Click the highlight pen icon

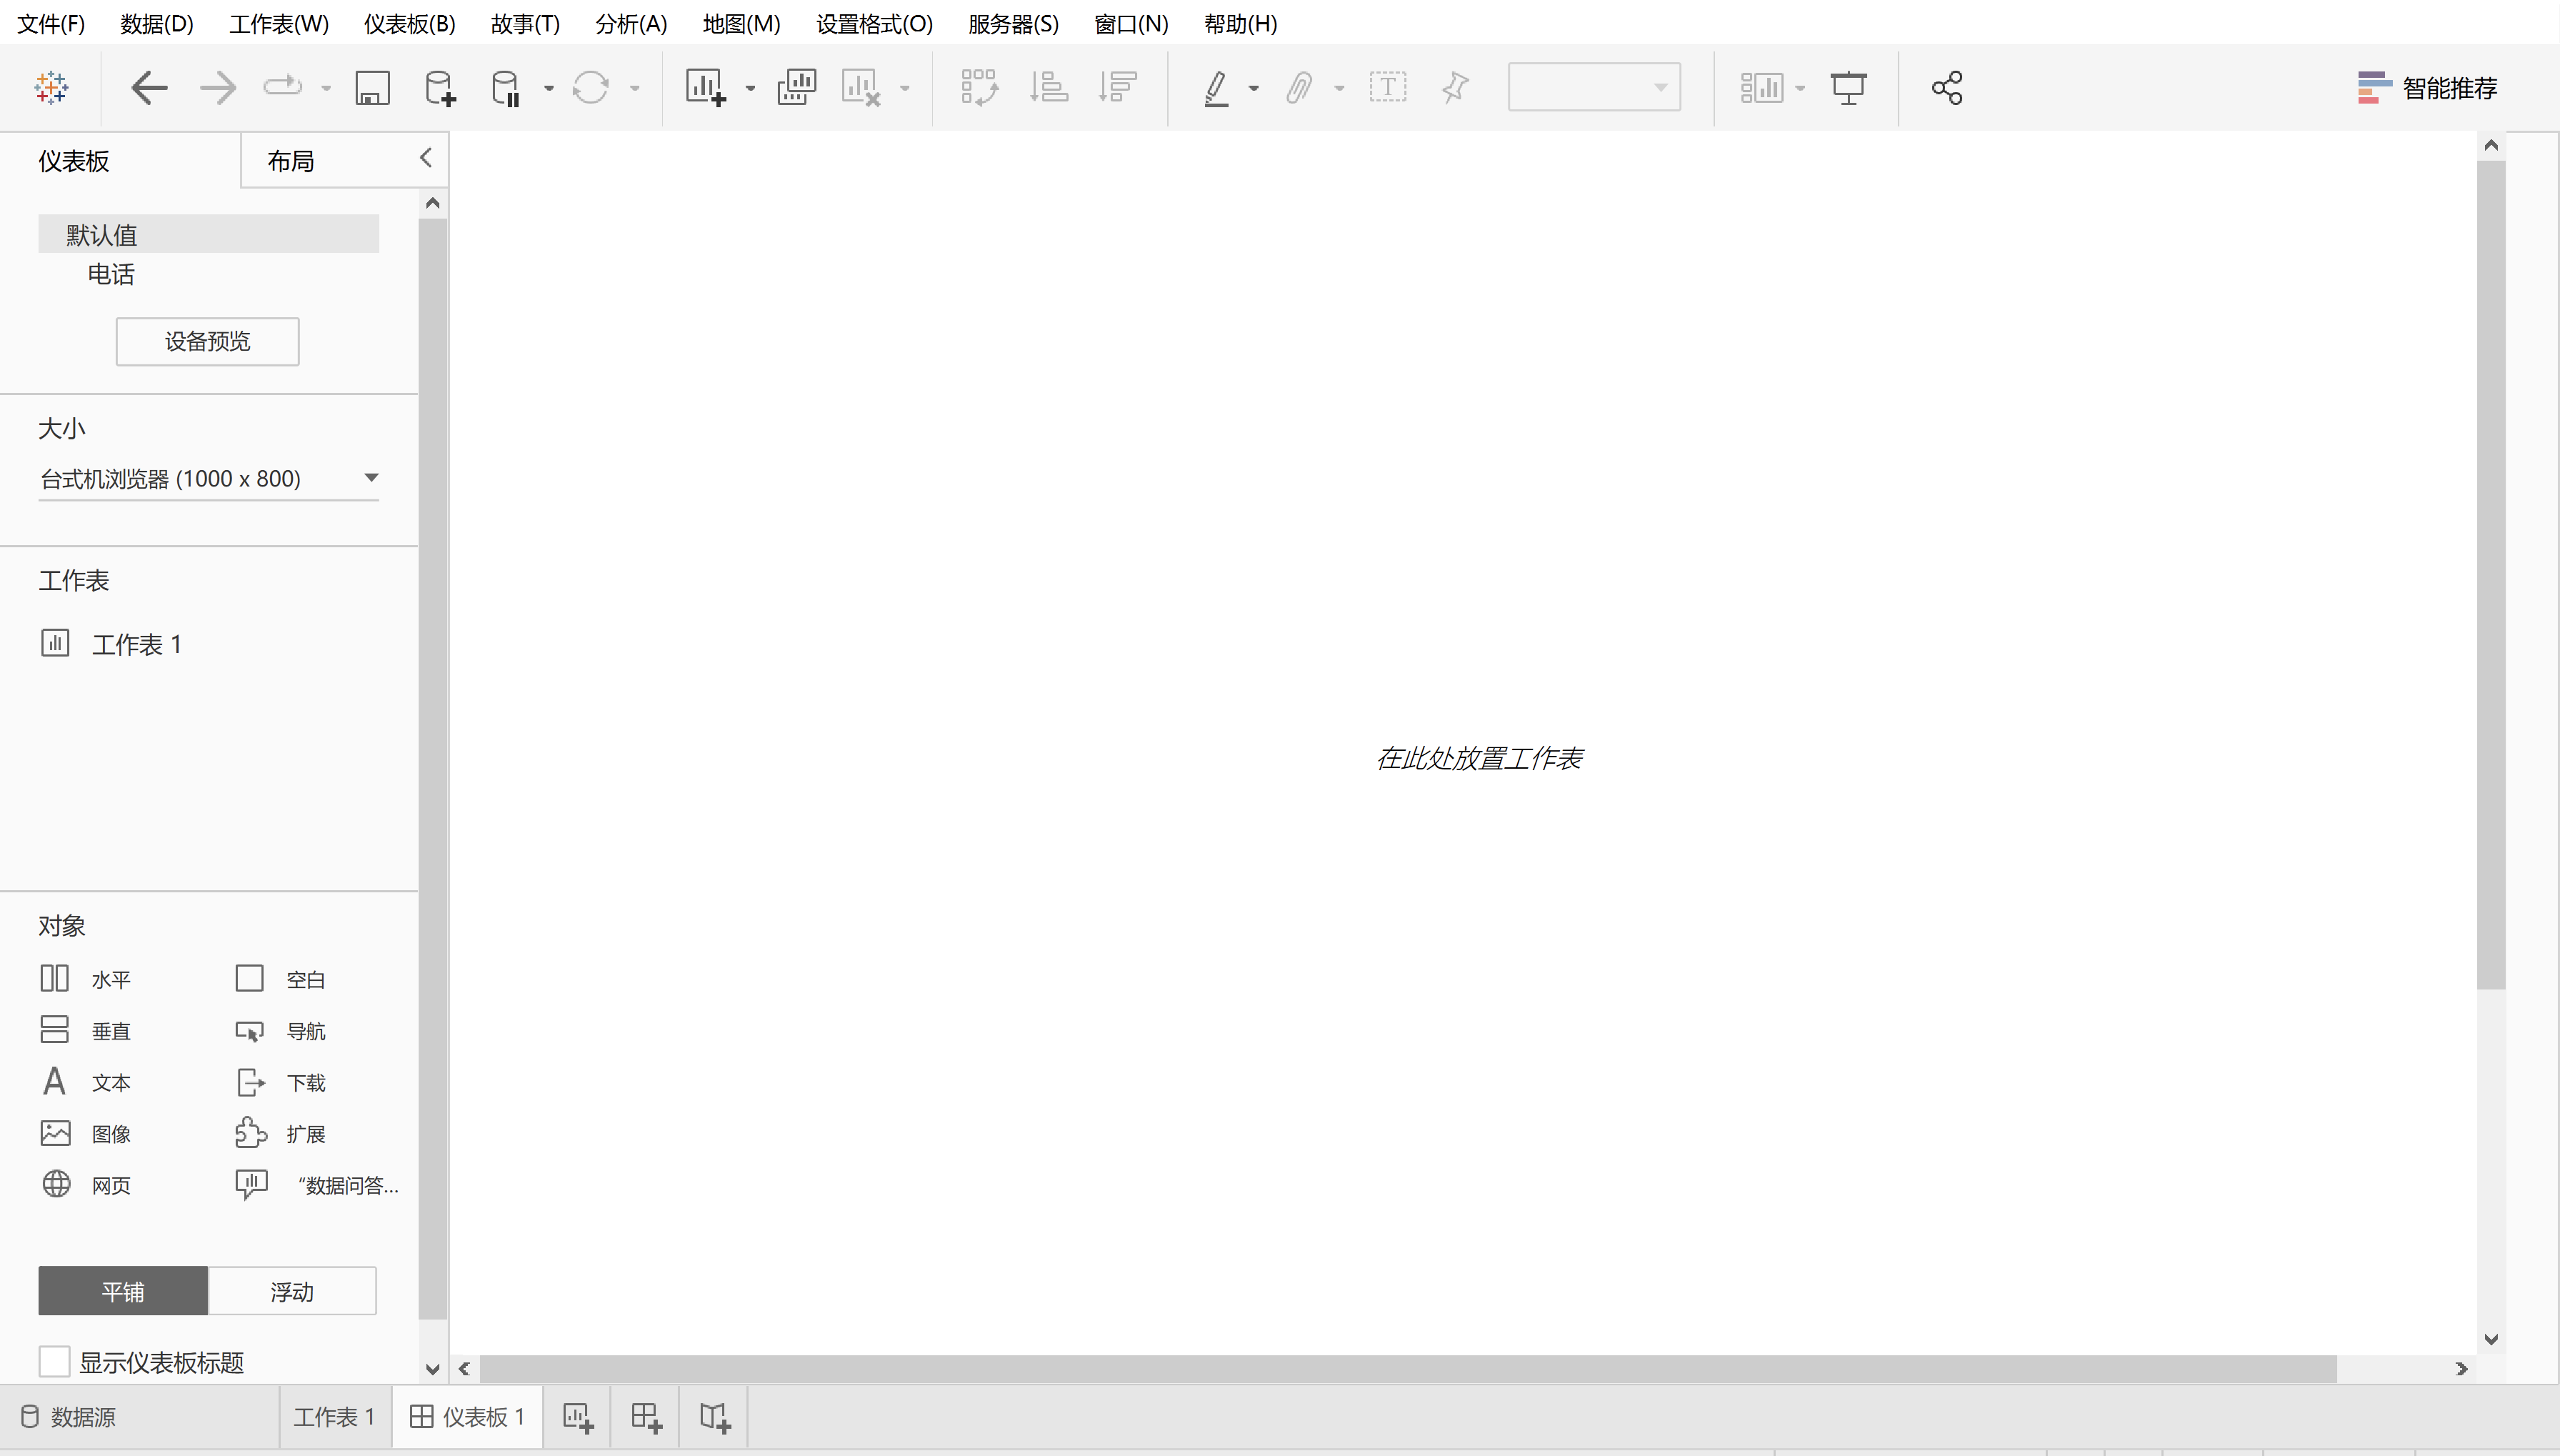pyautogui.click(x=1216, y=88)
